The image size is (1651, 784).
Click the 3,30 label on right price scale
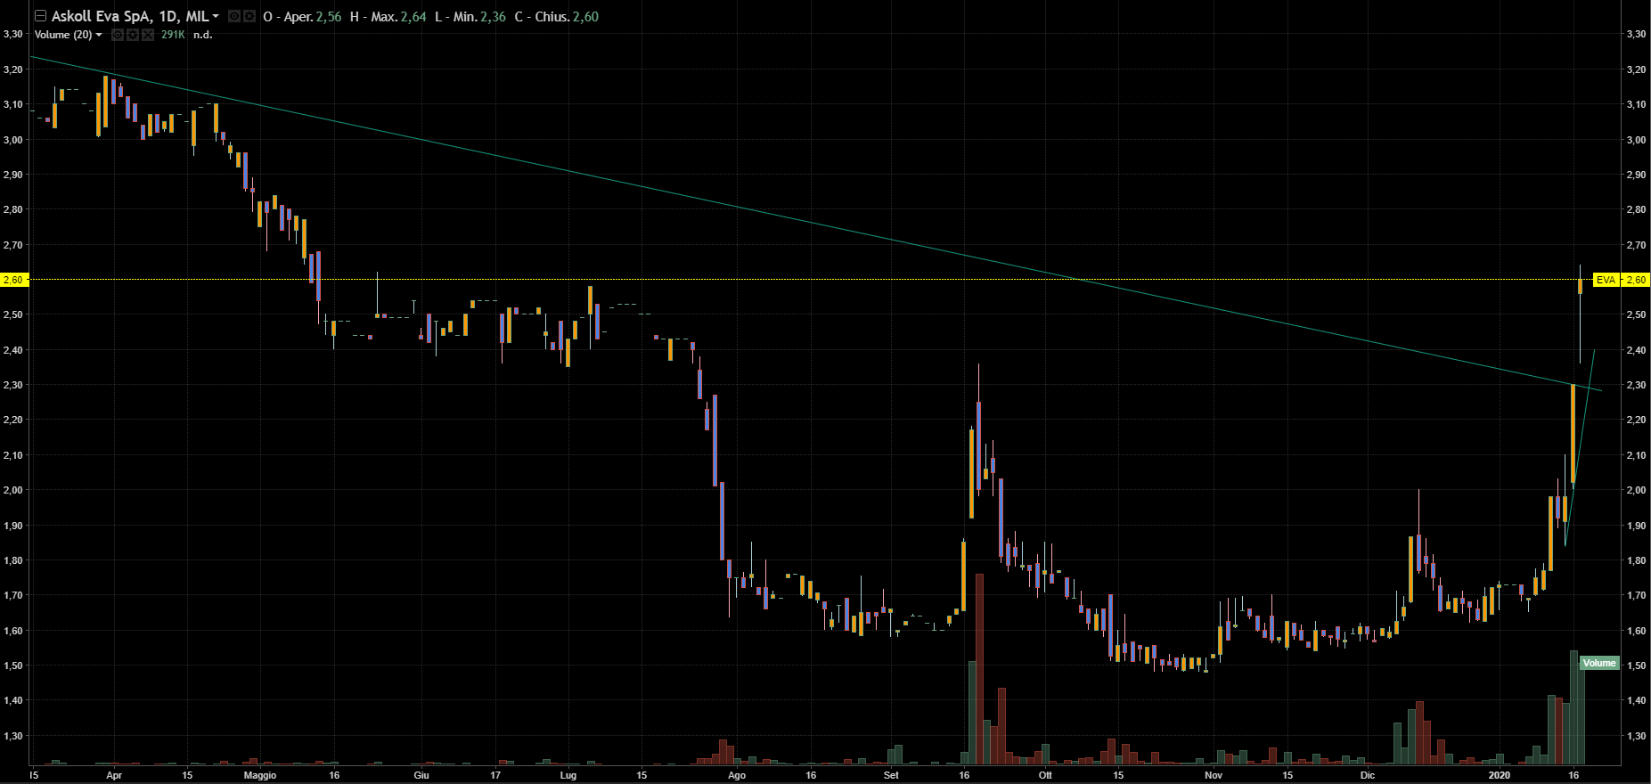[x=1636, y=34]
